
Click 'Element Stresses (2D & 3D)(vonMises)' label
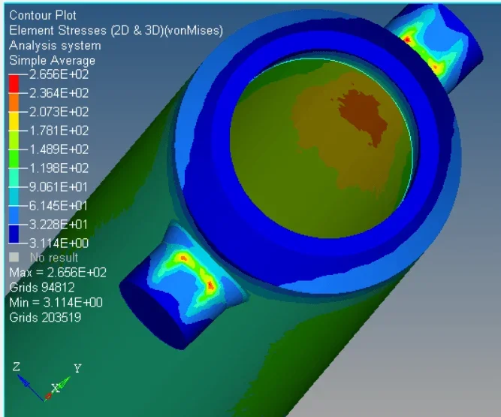point(116,31)
